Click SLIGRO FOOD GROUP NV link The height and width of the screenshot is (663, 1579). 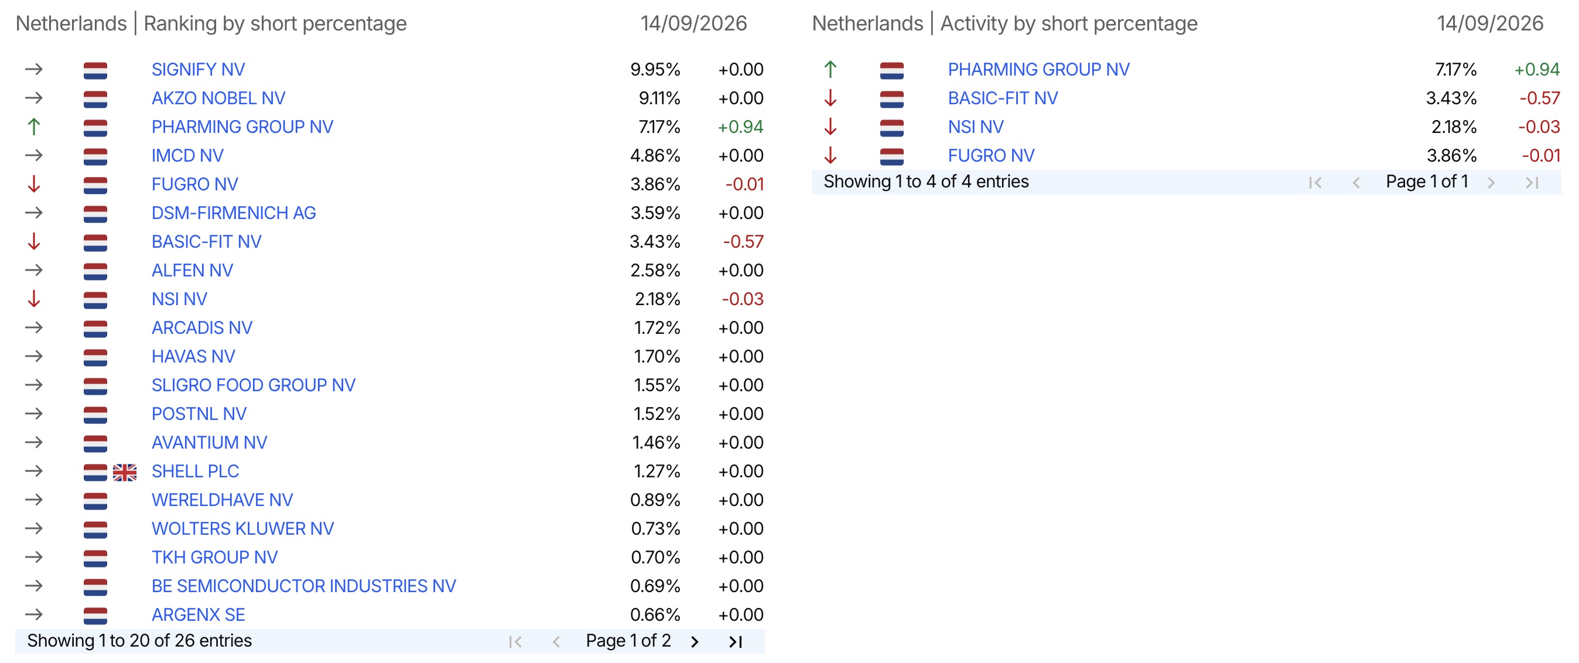pyautogui.click(x=253, y=385)
